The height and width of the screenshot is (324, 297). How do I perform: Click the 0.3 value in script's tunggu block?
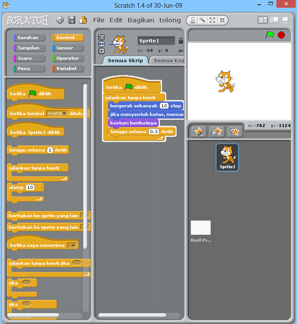click(x=154, y=132)
